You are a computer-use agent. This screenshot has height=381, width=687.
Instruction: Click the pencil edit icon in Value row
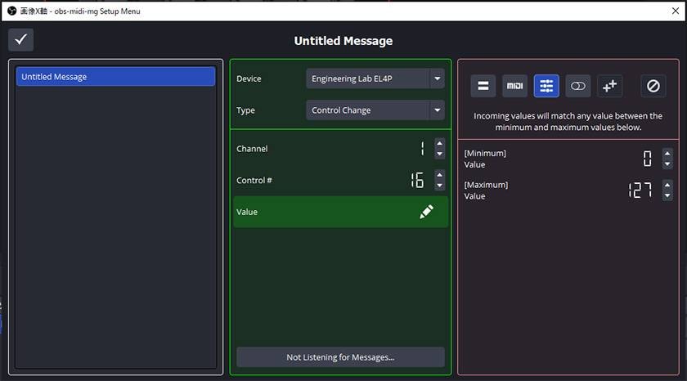(x=426, y=212)
